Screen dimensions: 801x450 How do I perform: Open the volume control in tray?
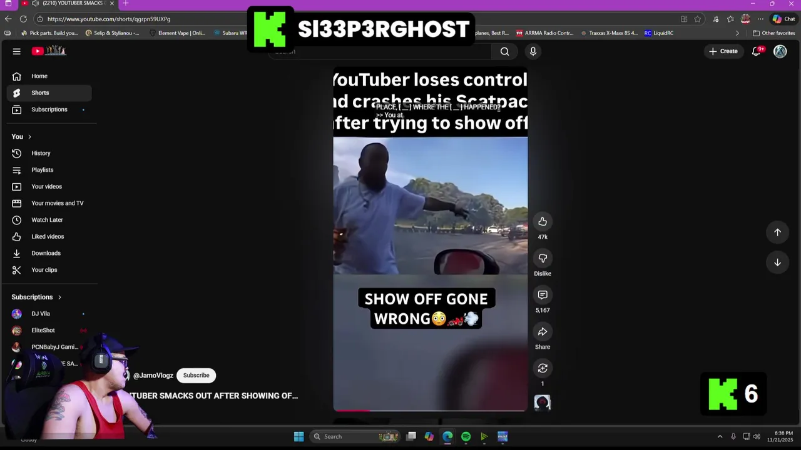pyautogui.click(x=757, y=436)
